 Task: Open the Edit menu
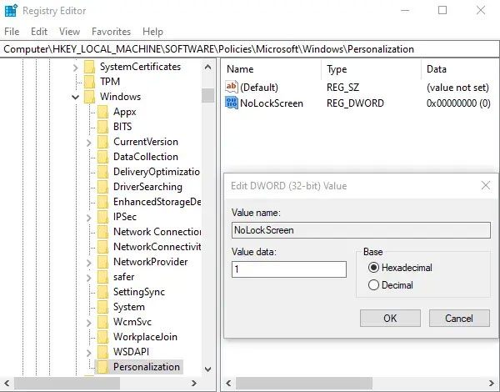39,32
